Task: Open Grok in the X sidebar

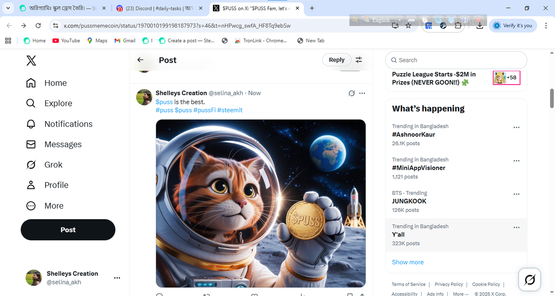Action: tap(44, 164)
